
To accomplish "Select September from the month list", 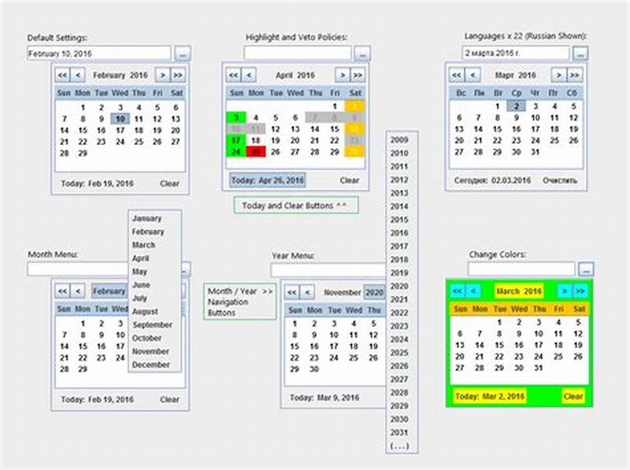I will tap(154, 324).
